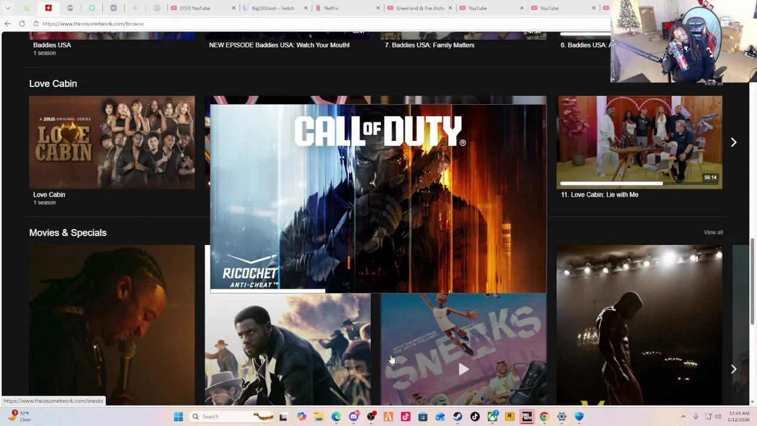The image size is (757, 426).
Task: Open '11. Love Cabin: Lie with Me' title
Action: 600,195
